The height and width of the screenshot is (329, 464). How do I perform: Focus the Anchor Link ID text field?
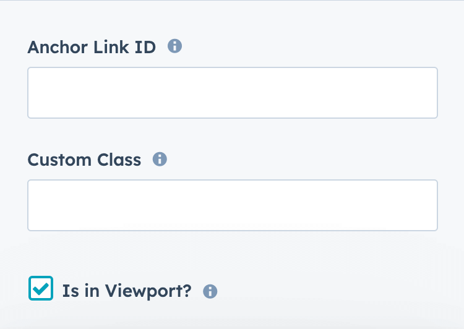[233, 93]
